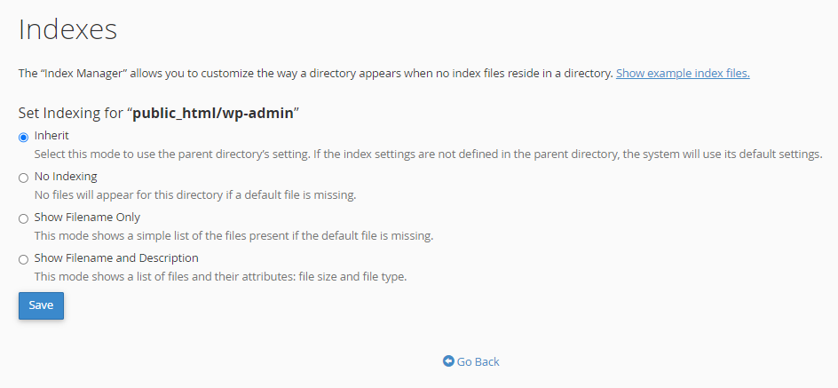This screenshot has height=388, width=838.
Task: Follow the Go Back link text
Action: tap(478, 361)
